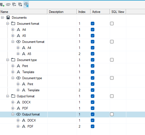Image resolution: width=145 pixels, height=135 pixels.
Task: Collapse the Output format folder node
Action: pyautogui.click(x=8, y=96)
